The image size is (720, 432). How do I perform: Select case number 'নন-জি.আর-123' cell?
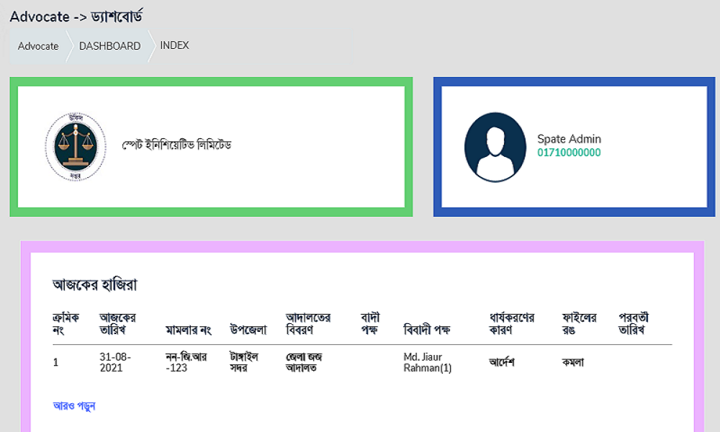coord(186,362)
